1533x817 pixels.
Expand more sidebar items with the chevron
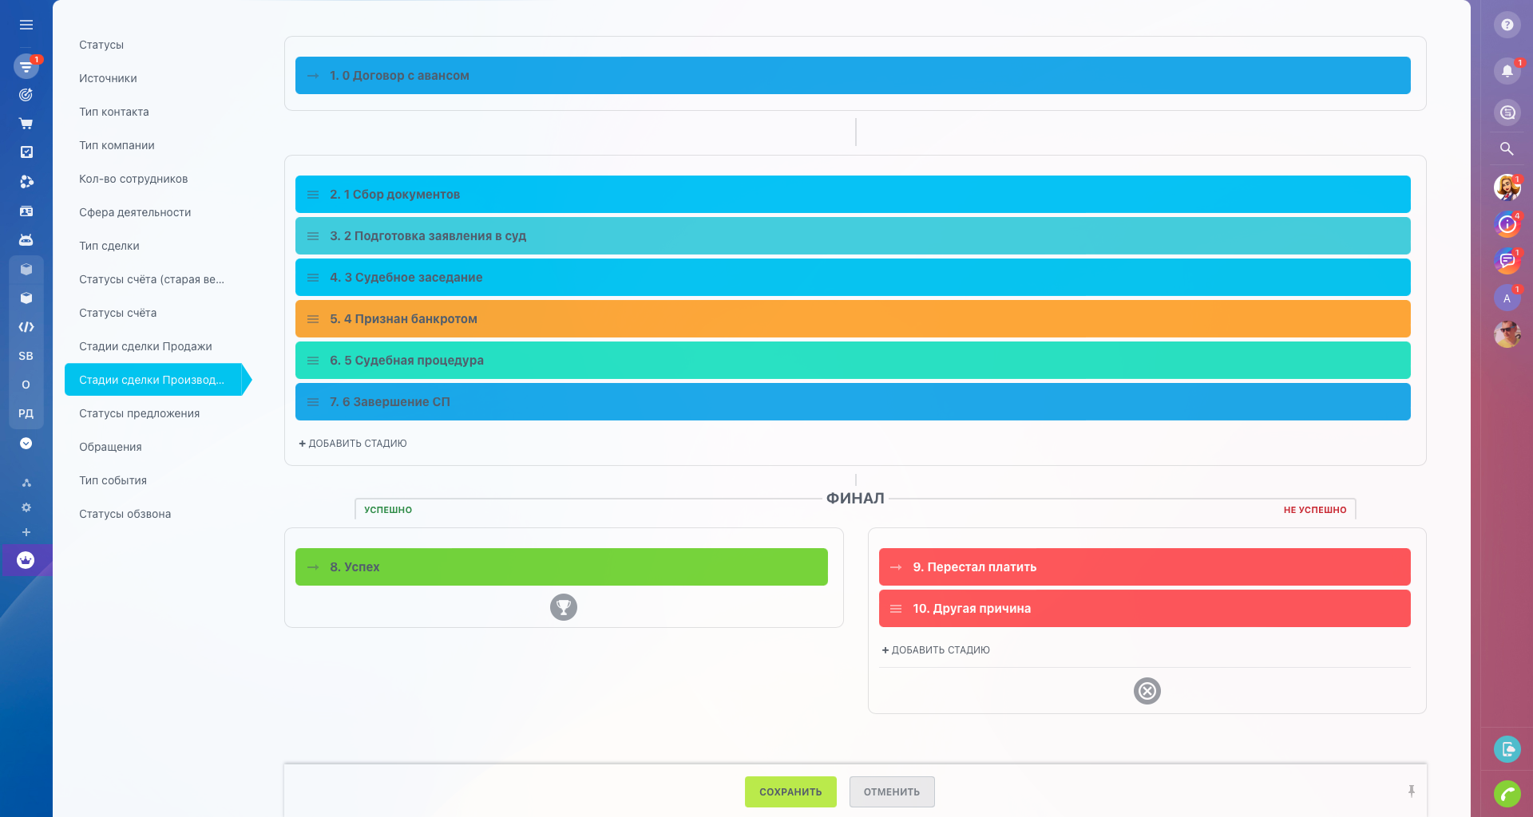[26, 444]
